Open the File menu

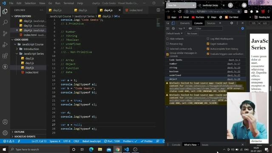click(11, 3)
